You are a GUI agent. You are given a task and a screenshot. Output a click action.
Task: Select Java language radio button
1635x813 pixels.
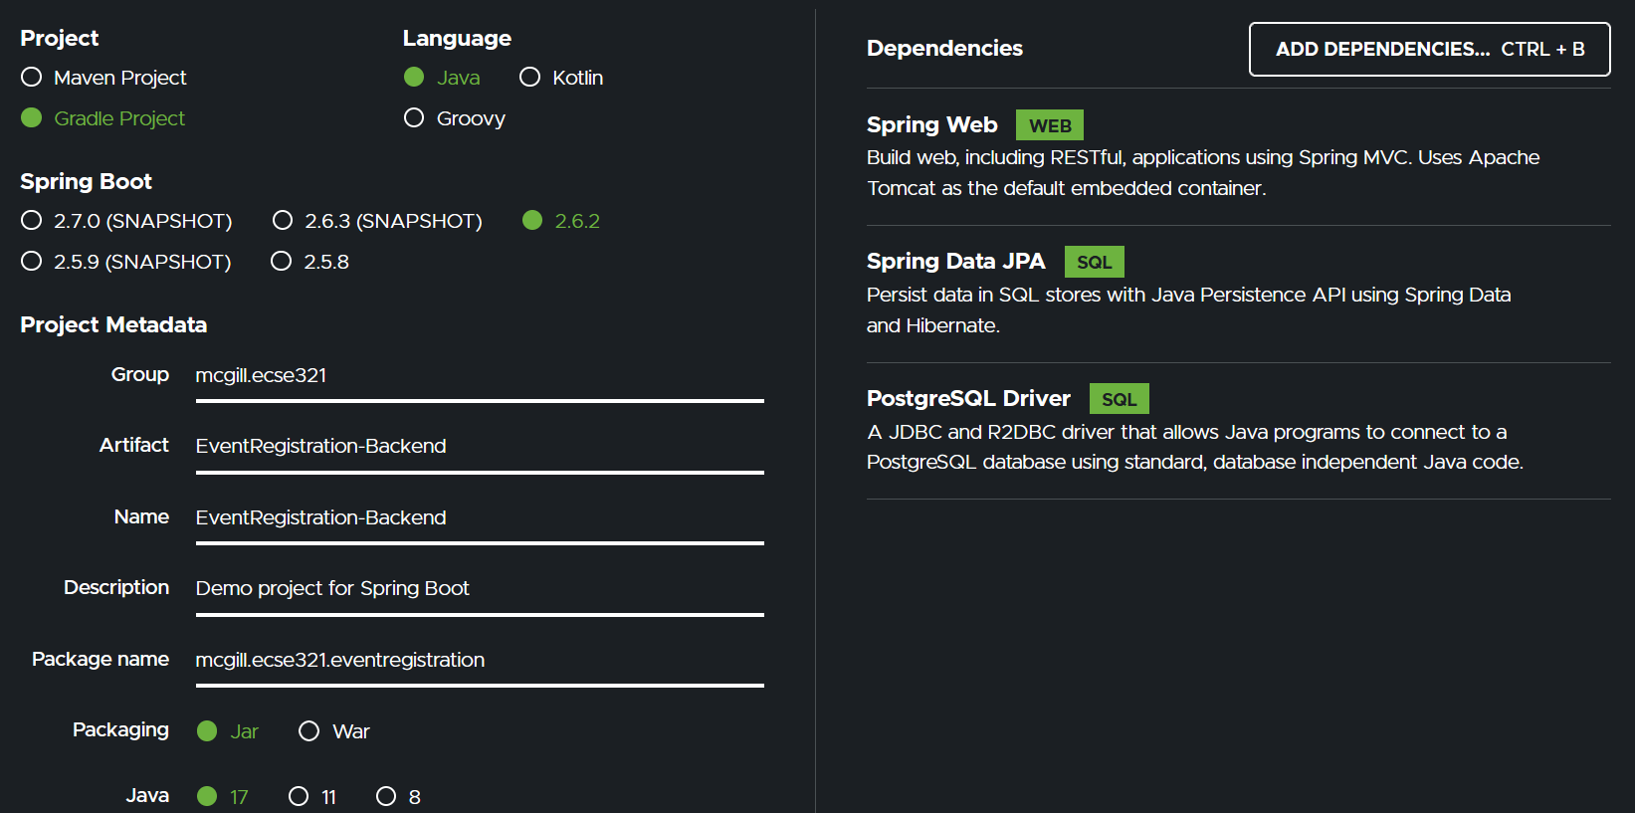(414, 78)
